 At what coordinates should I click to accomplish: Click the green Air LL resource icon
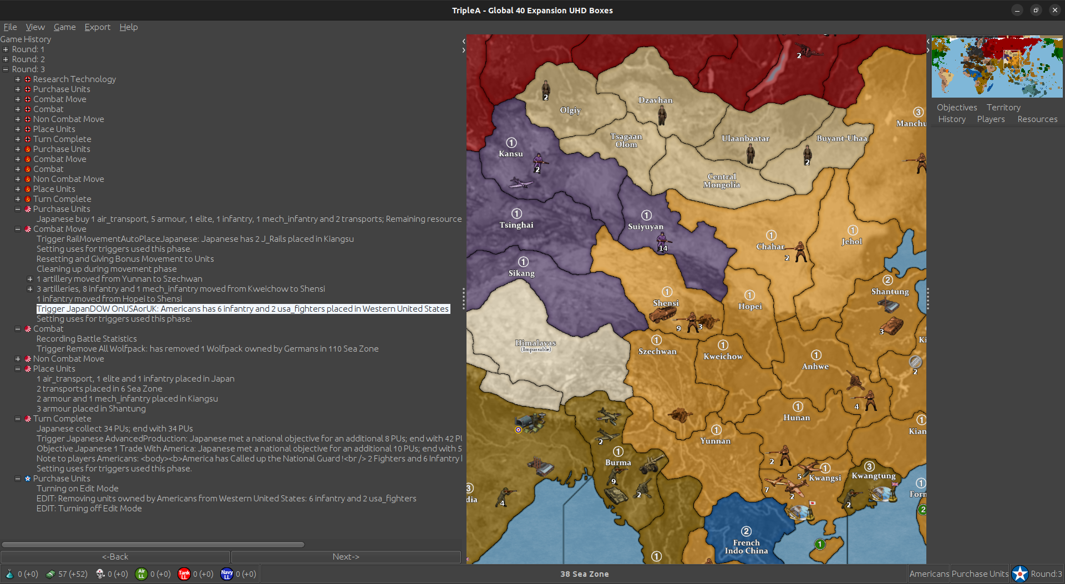coord(141,574)
